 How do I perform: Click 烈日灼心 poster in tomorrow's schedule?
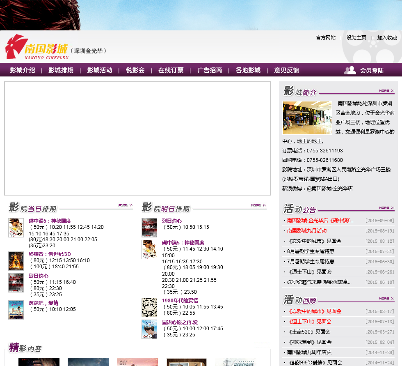pos(149,228)
